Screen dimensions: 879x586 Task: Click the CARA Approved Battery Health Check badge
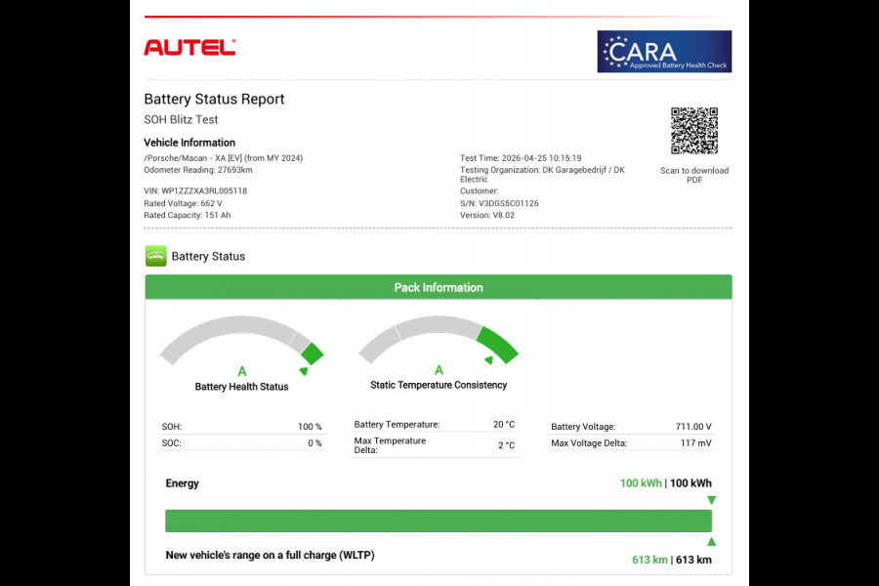click(x=664, y=52)
